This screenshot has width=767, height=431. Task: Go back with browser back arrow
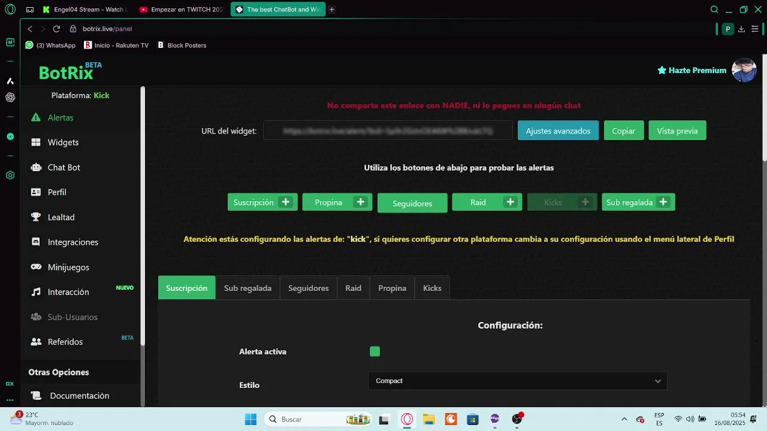coord(30,29)
